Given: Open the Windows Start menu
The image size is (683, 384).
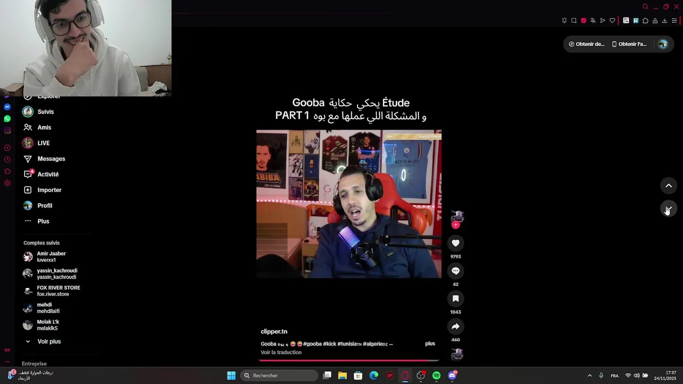Looking at the screenshot, I should 231,375.
